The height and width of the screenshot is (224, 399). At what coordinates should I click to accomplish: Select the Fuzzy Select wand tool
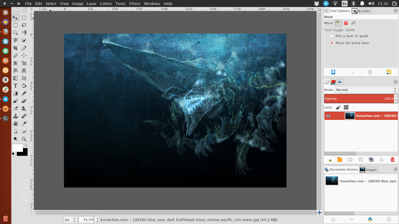coord(15,33)
